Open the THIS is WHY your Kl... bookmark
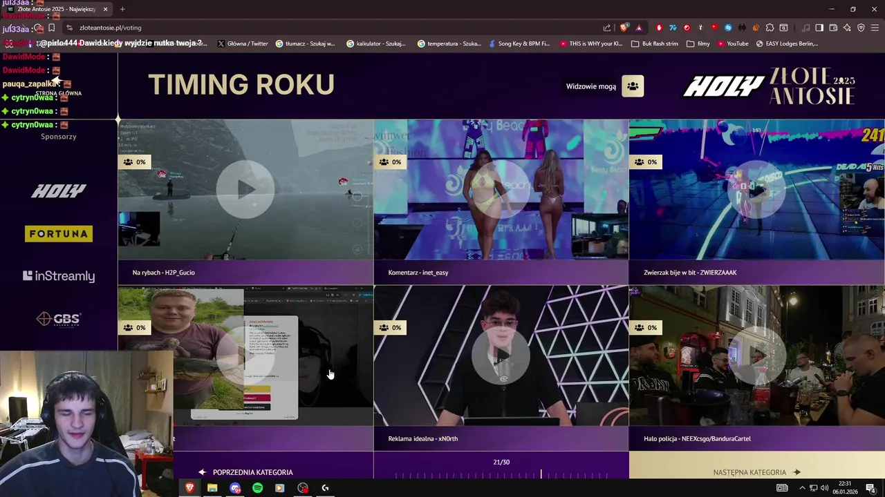 [590, 43]
